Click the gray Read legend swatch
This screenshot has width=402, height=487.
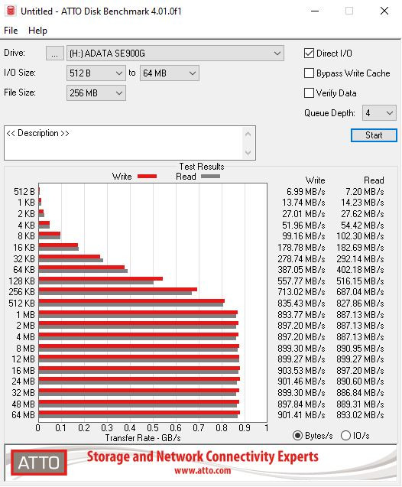[210, 177]
